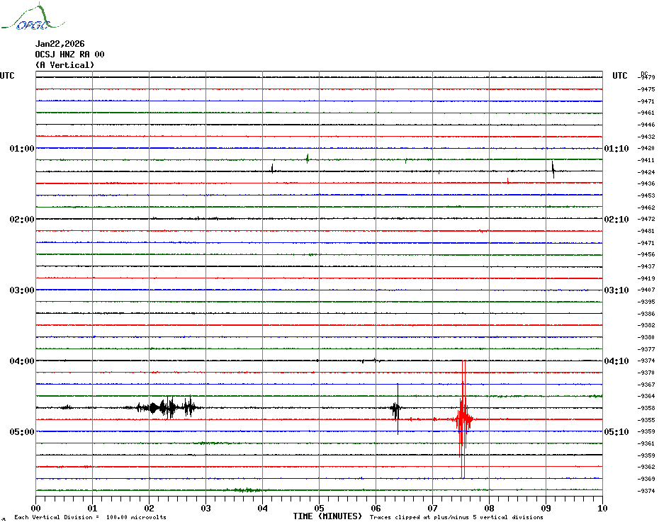Viewport: 659px width, 527px height.
Task: Click the OFGC logo
Action: coord(33,17)
